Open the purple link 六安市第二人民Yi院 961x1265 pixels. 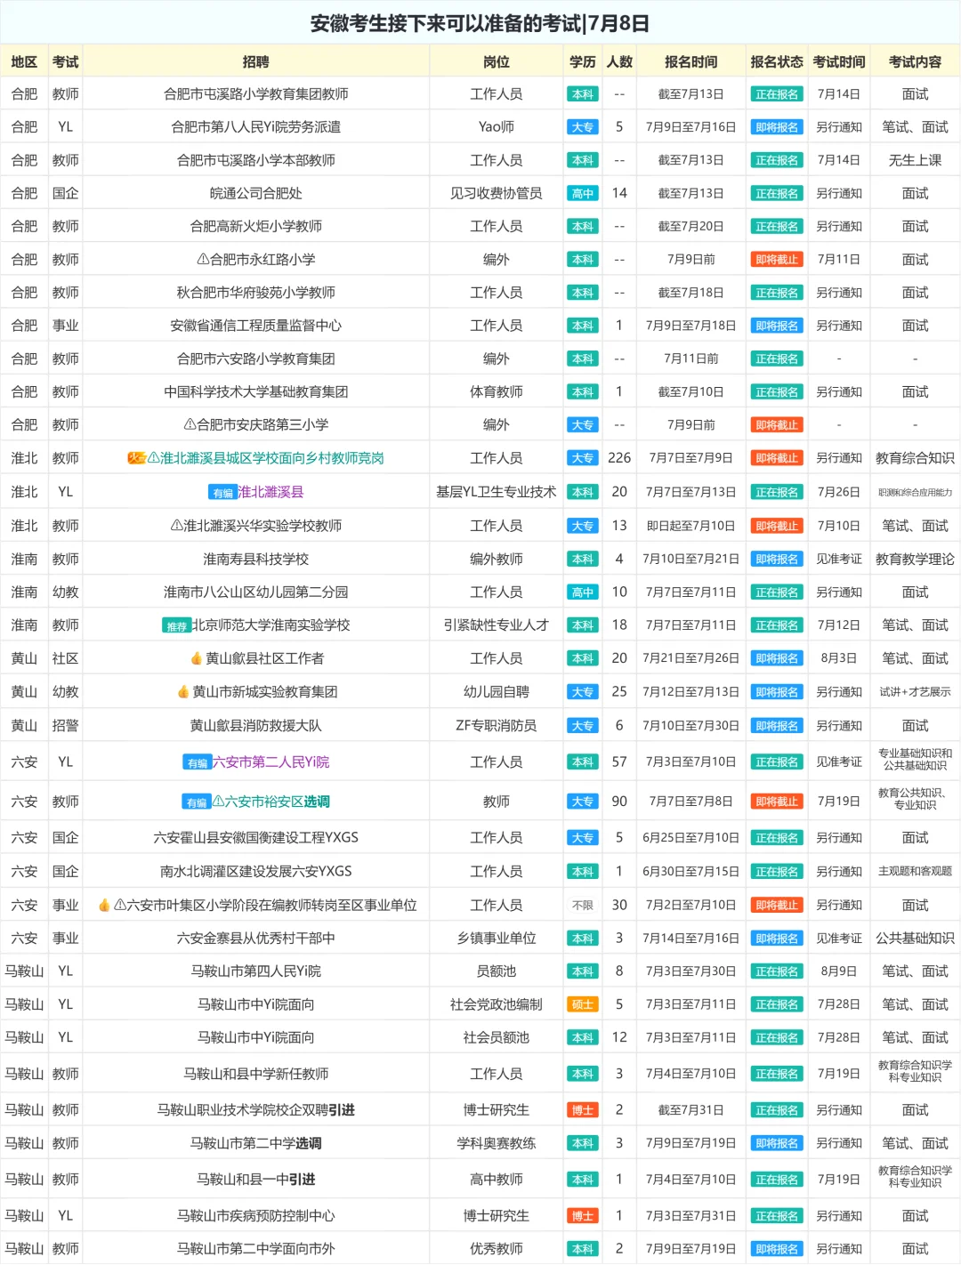pos(271,762)
